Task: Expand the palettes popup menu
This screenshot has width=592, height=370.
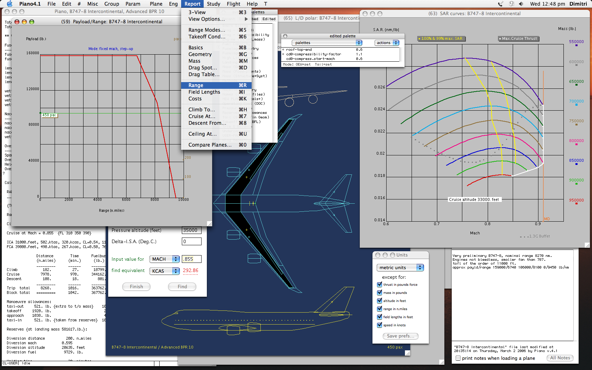Action: coord(327,43)
